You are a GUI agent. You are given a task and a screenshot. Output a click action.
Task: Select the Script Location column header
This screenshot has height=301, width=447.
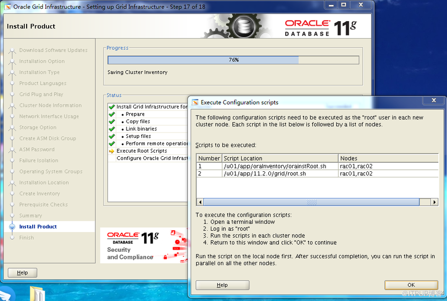coord(280,158)
